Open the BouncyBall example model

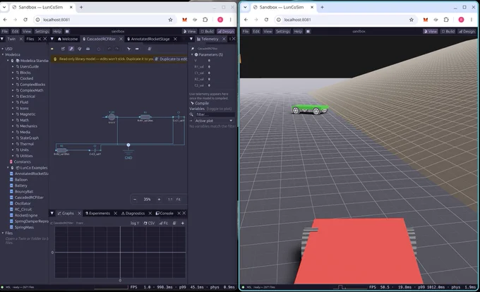point(23,192)
